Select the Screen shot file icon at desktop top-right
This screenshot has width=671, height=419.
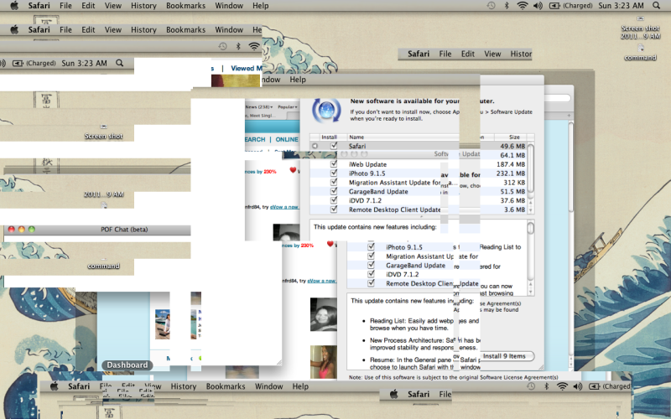[x=640, y=18]
